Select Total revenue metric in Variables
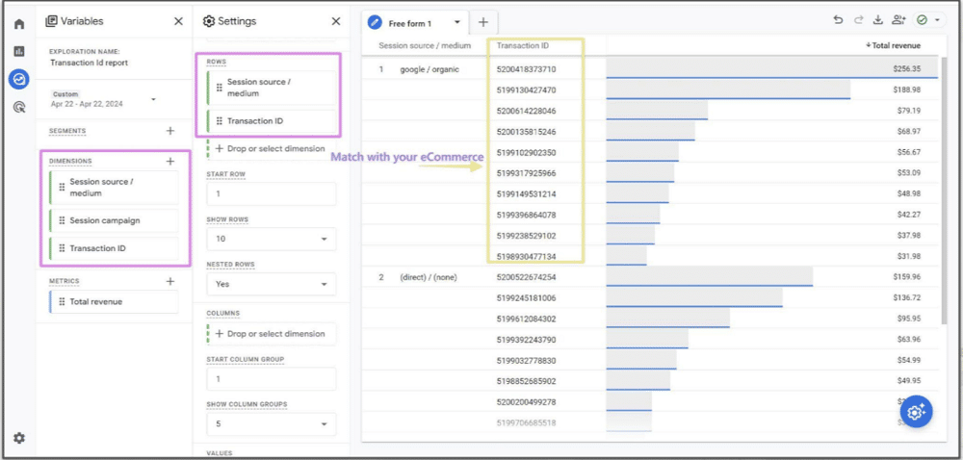Image resolution: width=963 pixels, height=460 pixels. [x=115, y=302]
